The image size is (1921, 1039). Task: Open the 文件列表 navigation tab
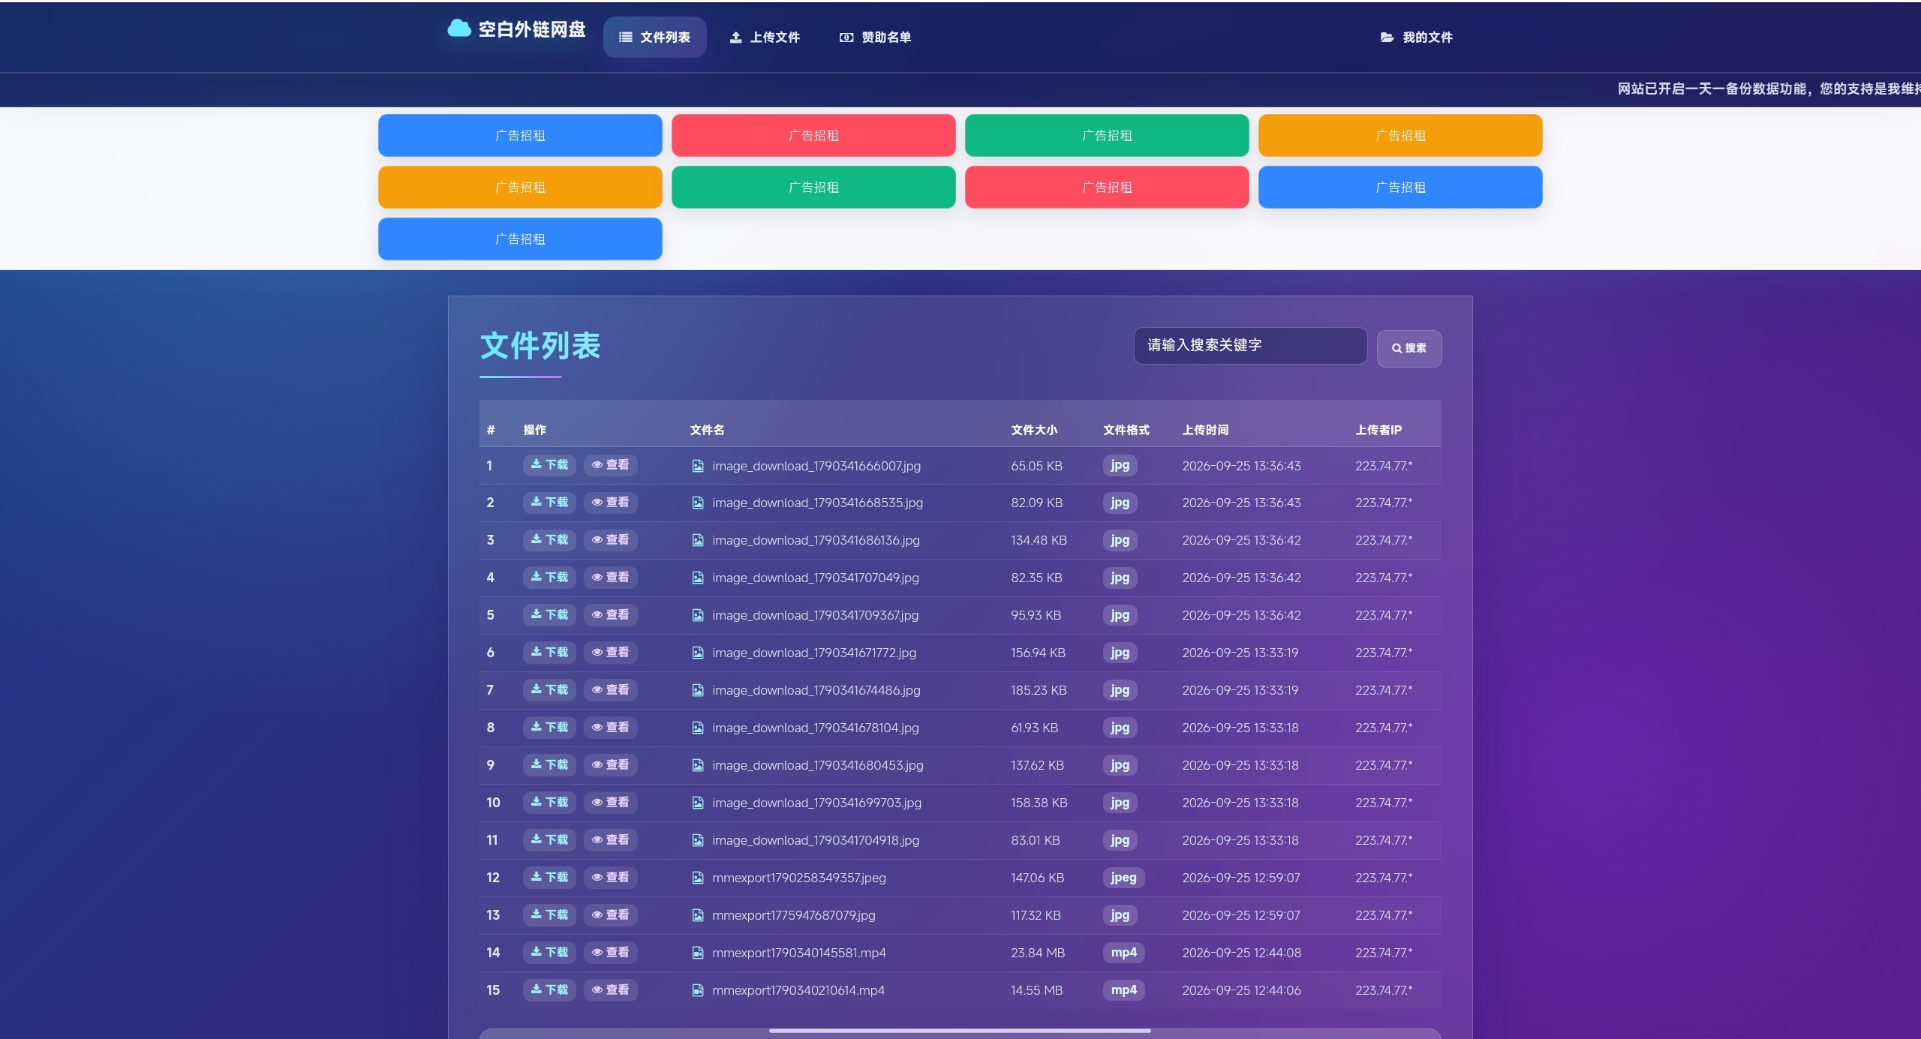coord(654,37)
